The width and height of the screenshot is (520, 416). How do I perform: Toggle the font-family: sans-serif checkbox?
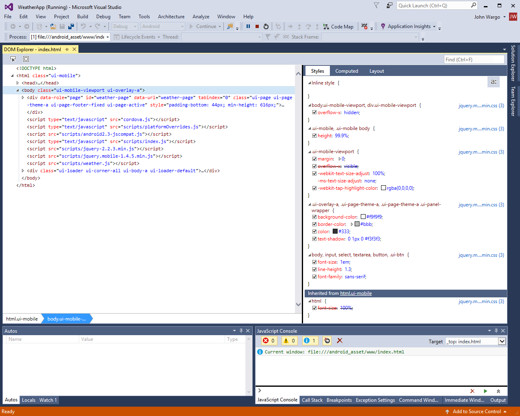(x=314, y=277)
